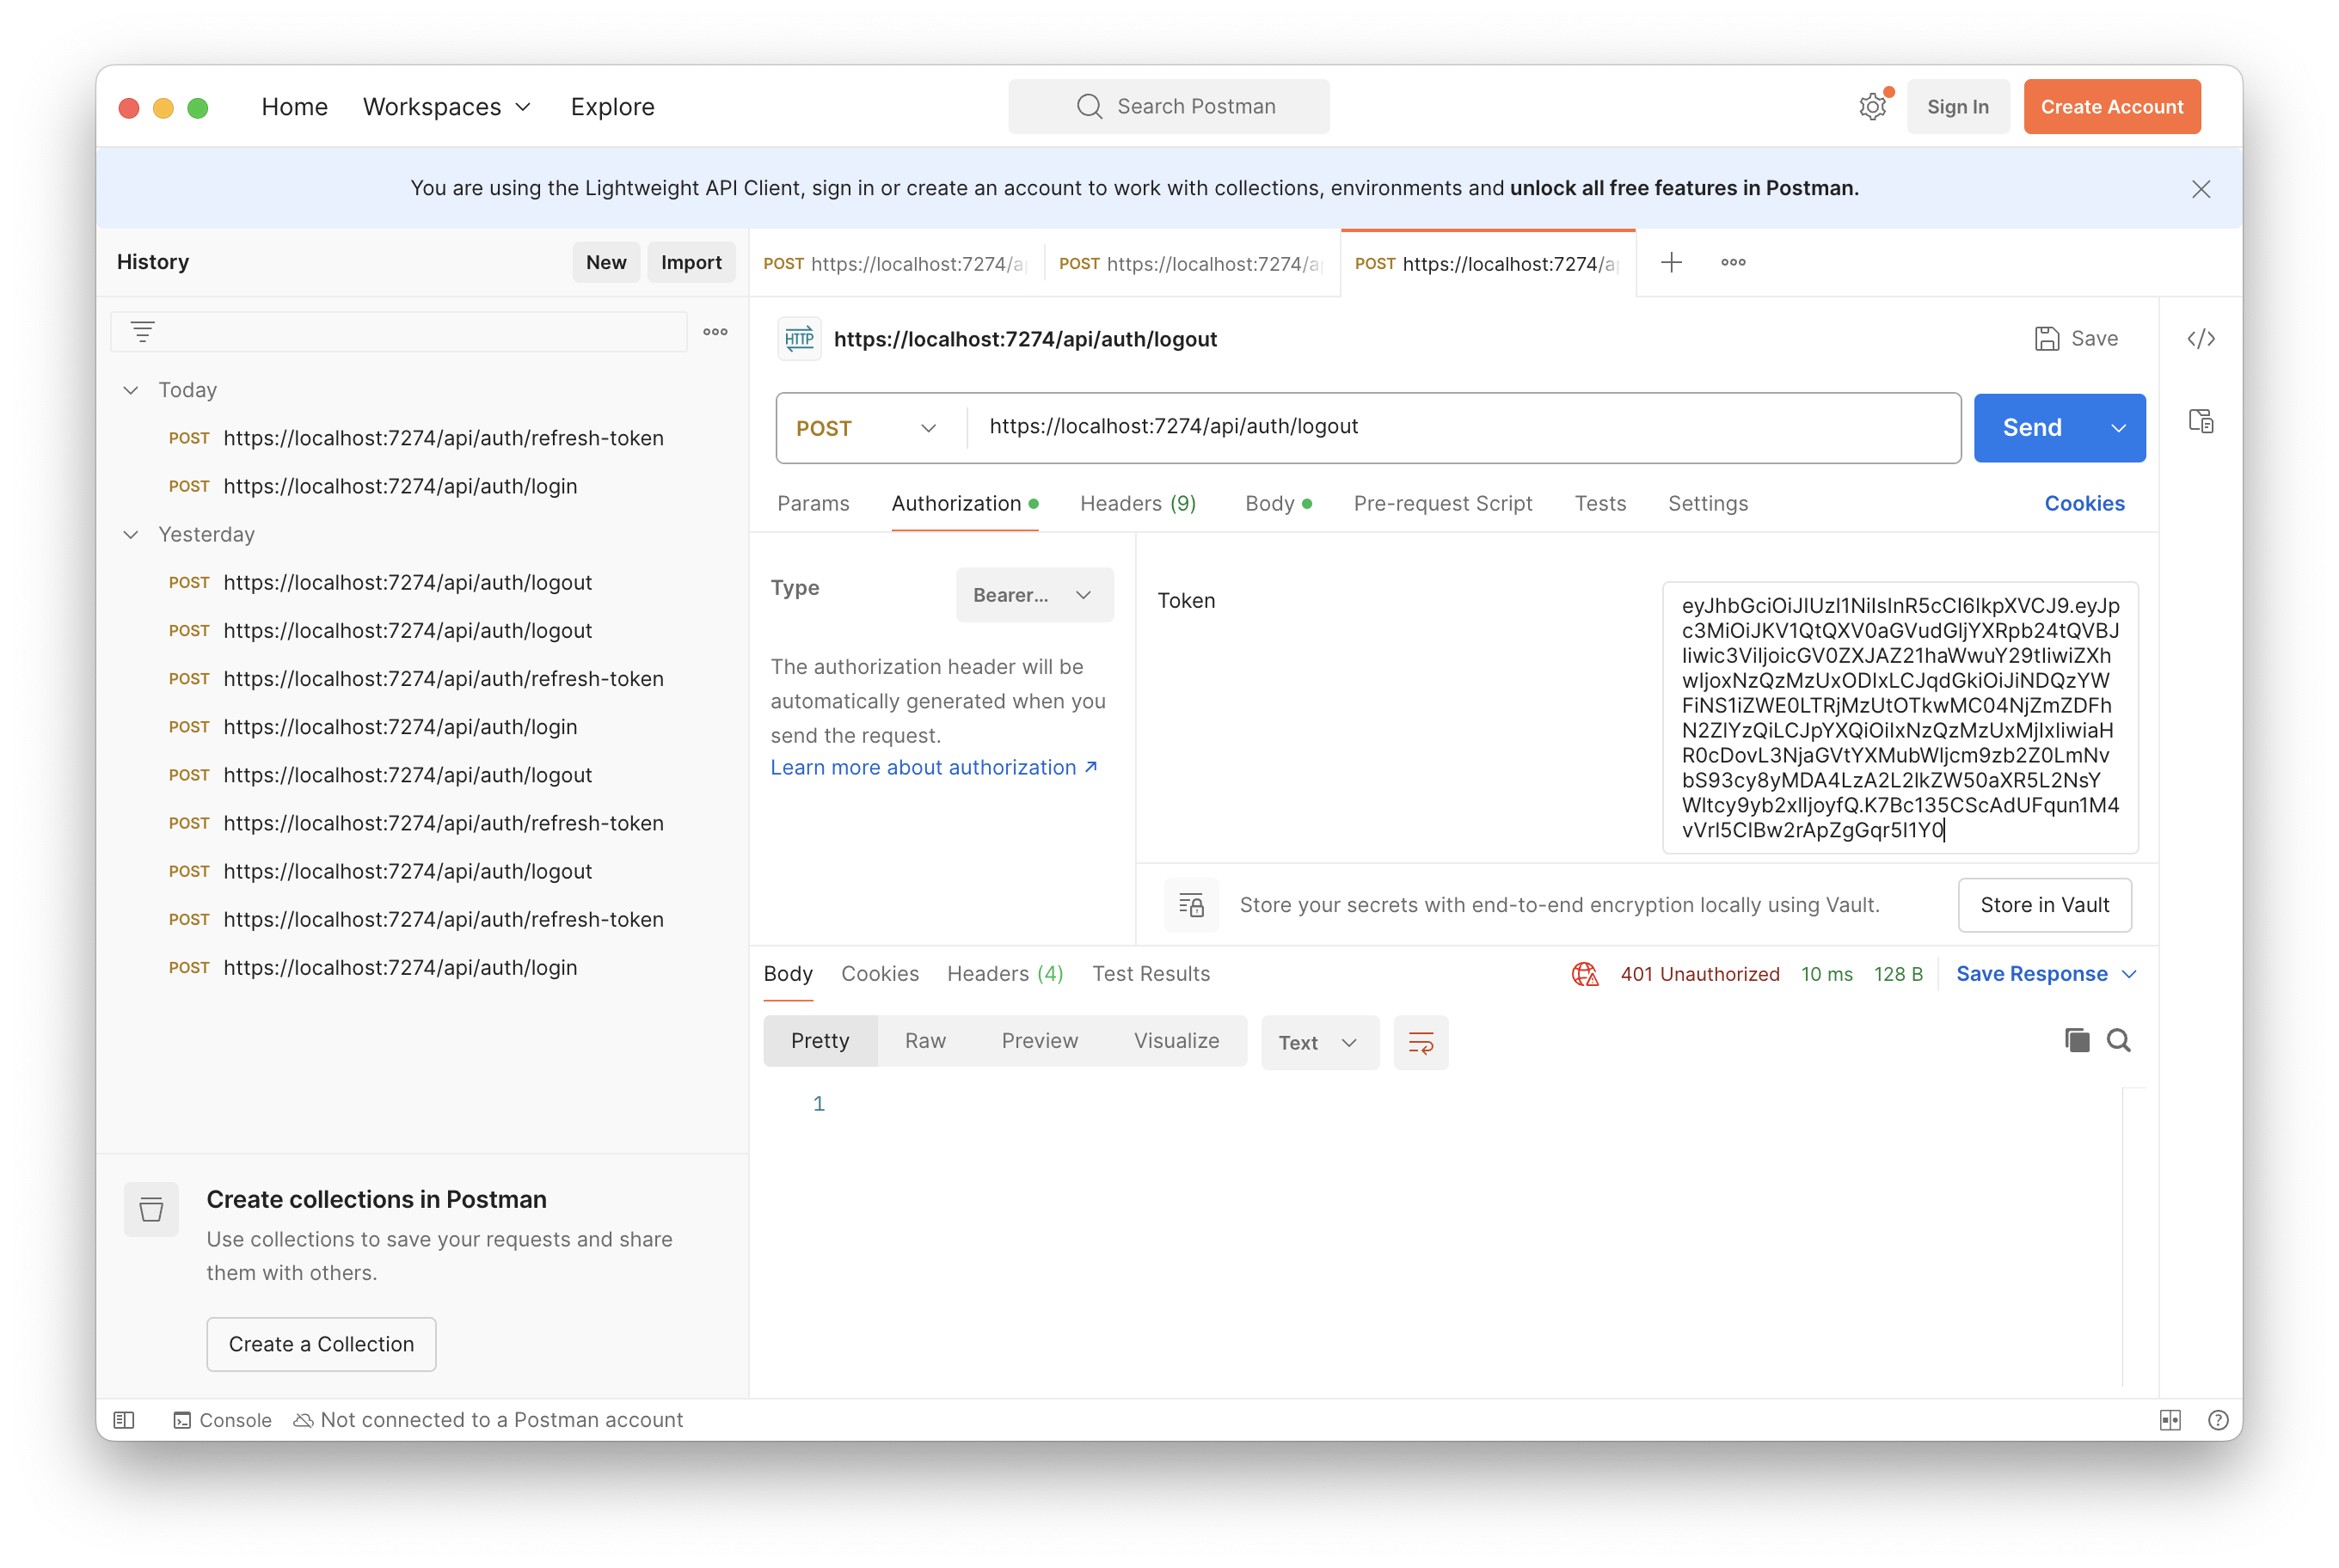The image size is (2339, 1568).
Task: Click the blue Send button
Action: [x=2031, y=428]
